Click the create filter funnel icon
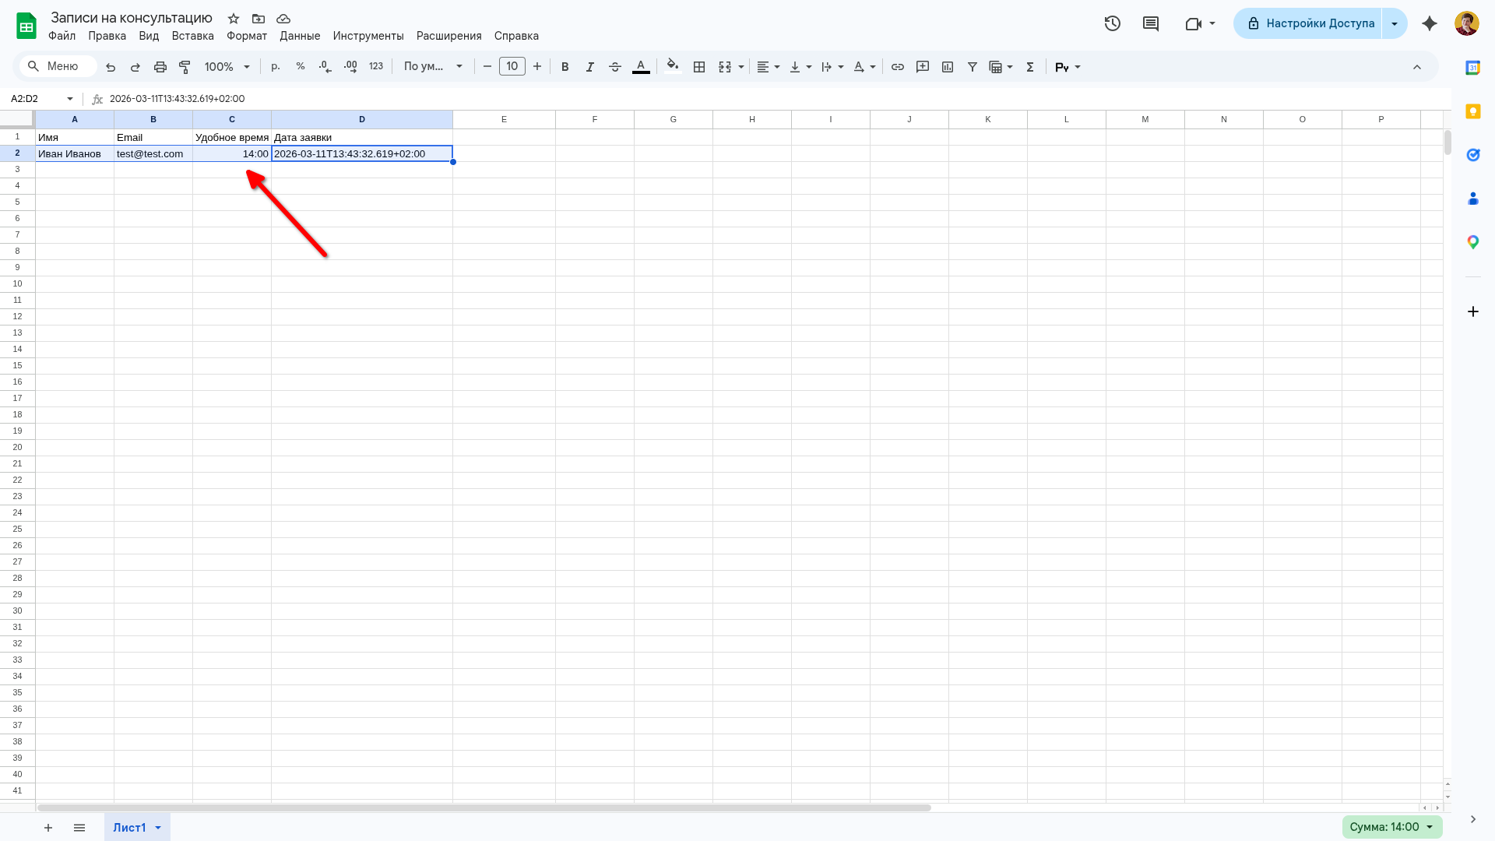This screenshot has height=841, width=1495. coord(972,67)
